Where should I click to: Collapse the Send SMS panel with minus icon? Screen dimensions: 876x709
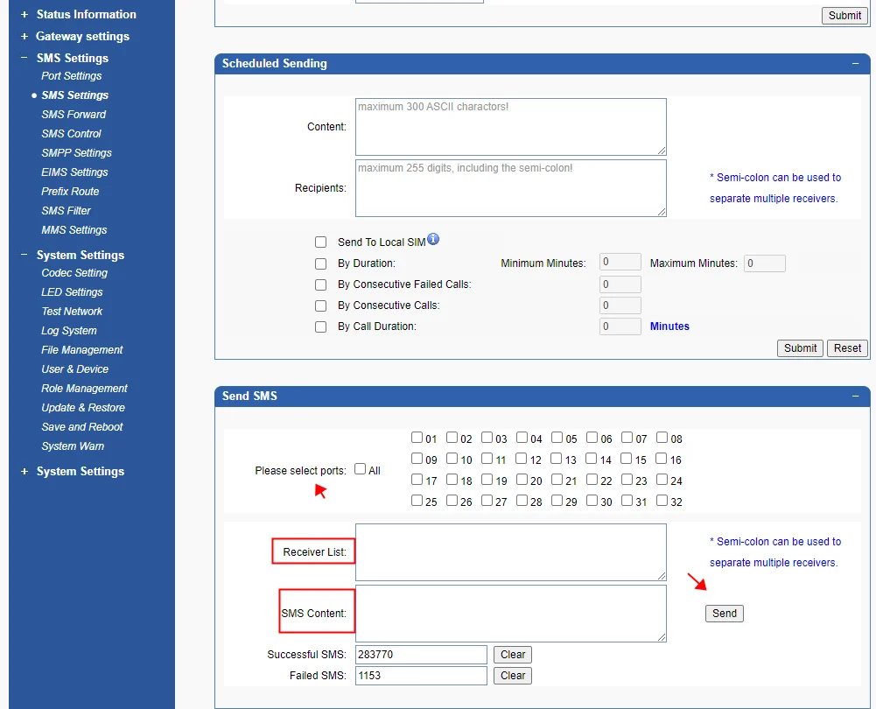[x=855, y=397]
